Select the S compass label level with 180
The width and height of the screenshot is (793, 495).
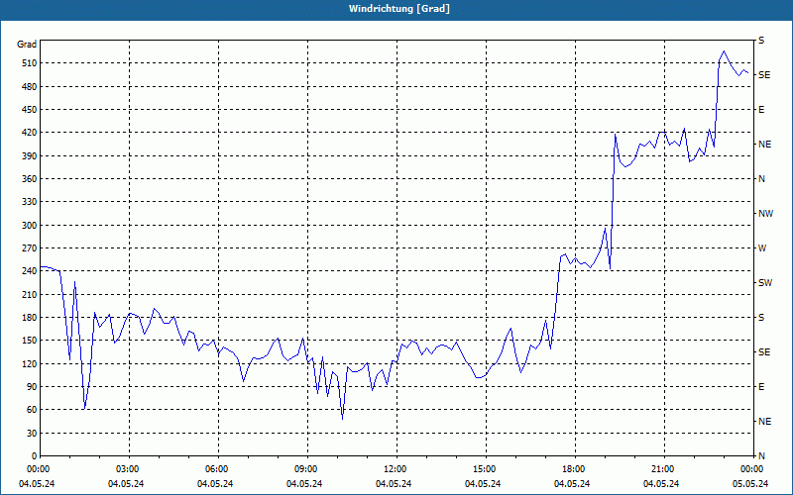coord(761,318)
